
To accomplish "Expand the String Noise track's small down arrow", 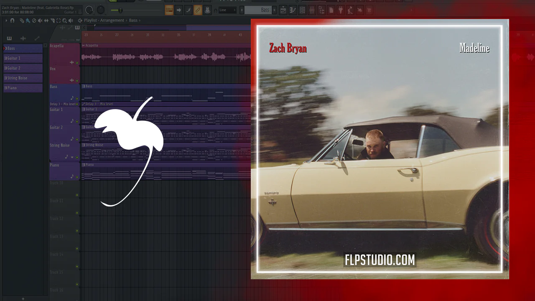I will tap(72, 157).
